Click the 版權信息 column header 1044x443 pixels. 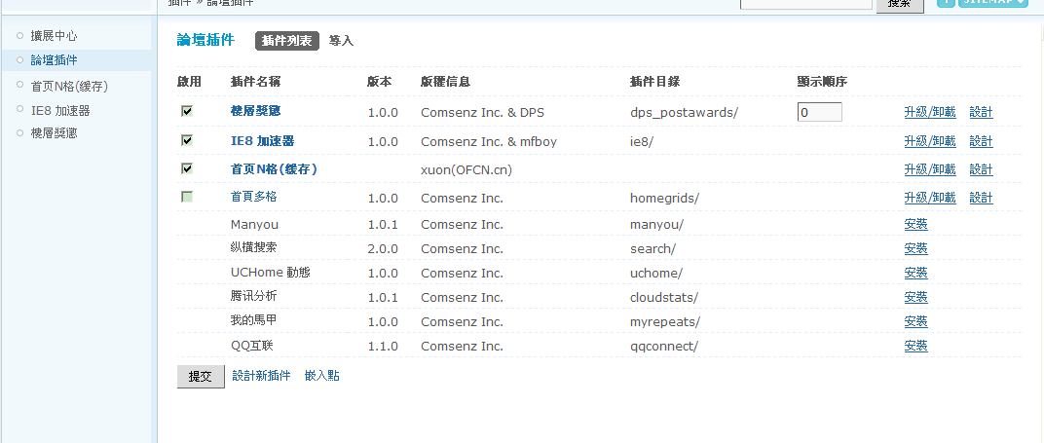(x=445, y=82)
